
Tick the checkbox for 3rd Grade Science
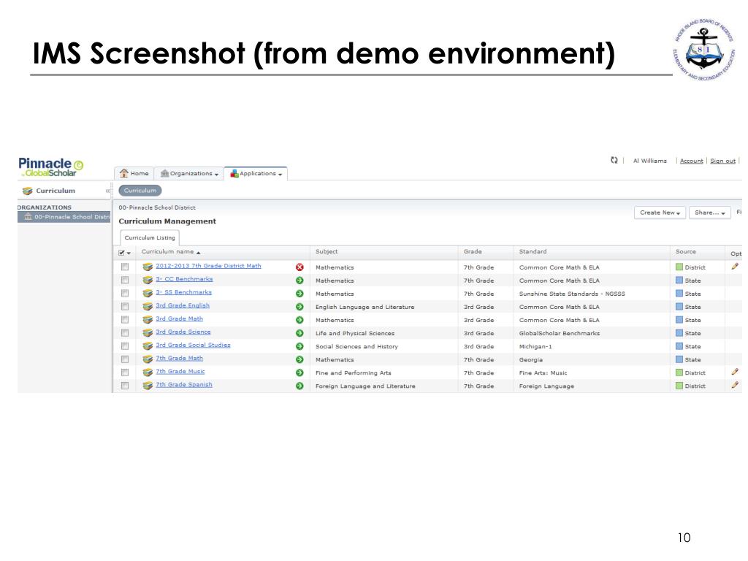pos(125,332)
